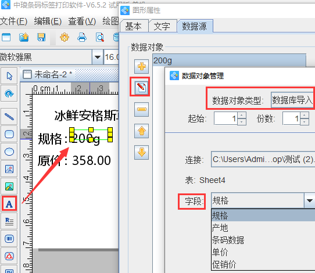Click the remove data object minus button

[142, 109]
